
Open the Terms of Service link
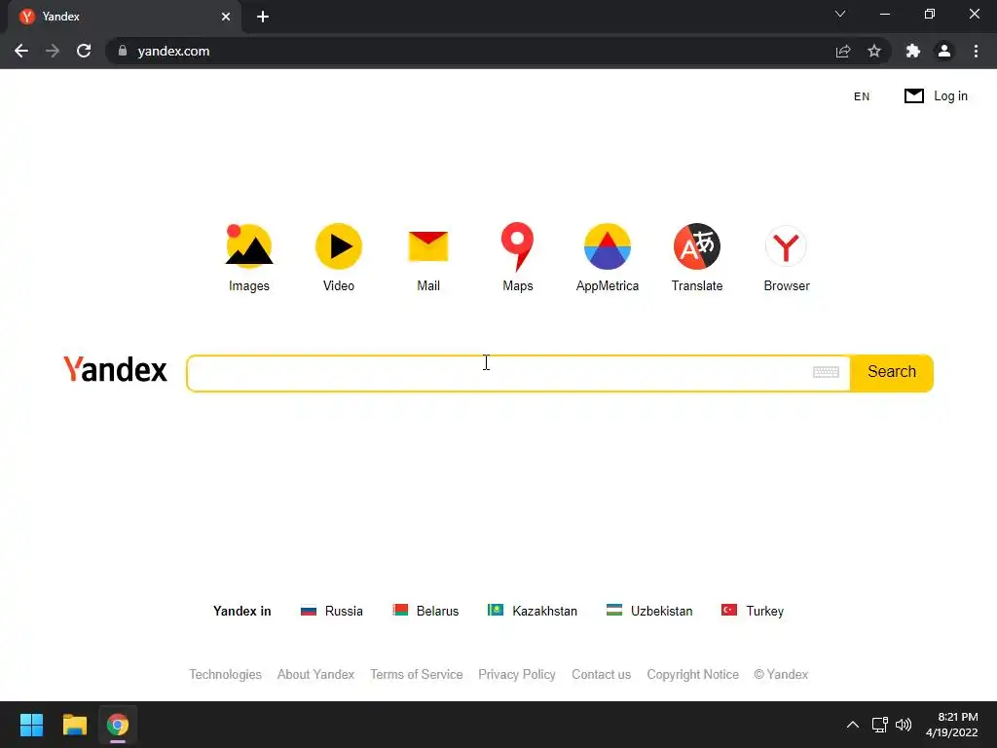(417, 674)
